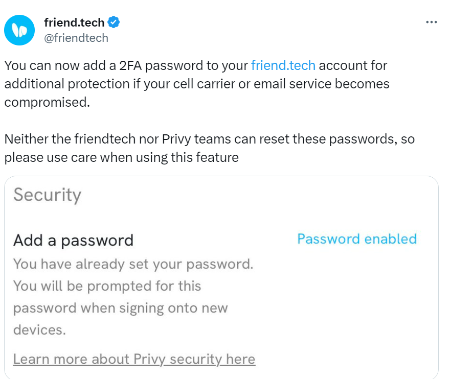Image resolution: width=451 pixels, height=379 pixels.
Task: Click the Security section heading
Action: (x=48, y=195)
